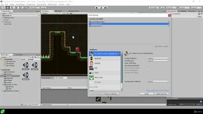203x114 pixels.
Task: Select the combined Transform tool
Action: 25,8
